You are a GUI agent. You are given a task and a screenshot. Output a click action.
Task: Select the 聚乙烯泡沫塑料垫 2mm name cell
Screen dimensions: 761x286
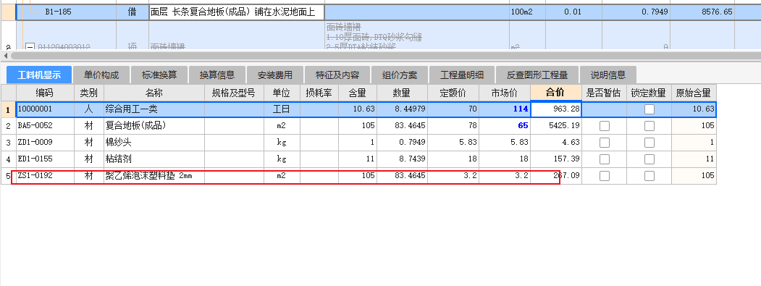click(x=154, y=176)
